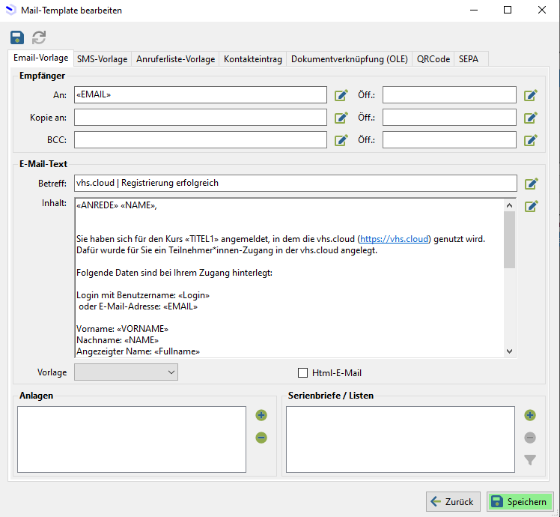The width and height of the screenshot is (560, 517).
Task: Click the Öff. field in Kopie an row
Action: (x=449, y=118)
